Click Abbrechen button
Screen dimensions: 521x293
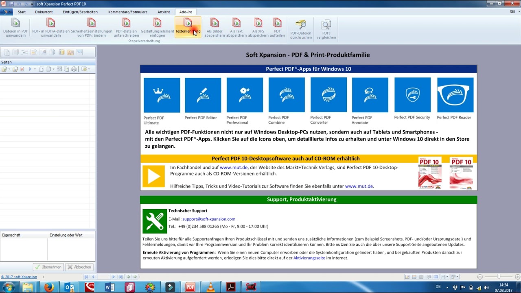(x=79, y=267)
